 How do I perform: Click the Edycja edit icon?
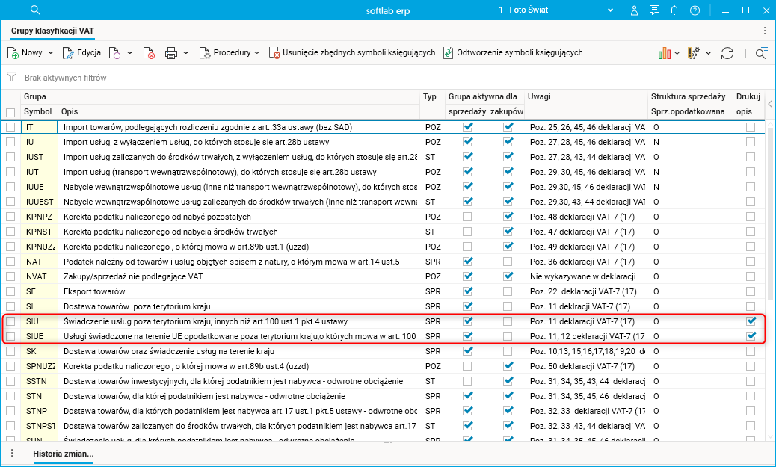pos(68,53)
